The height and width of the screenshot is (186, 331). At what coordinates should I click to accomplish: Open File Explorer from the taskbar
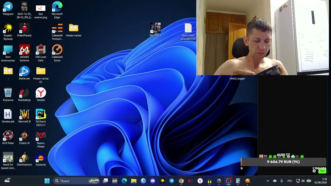click(x=134, y=181)
